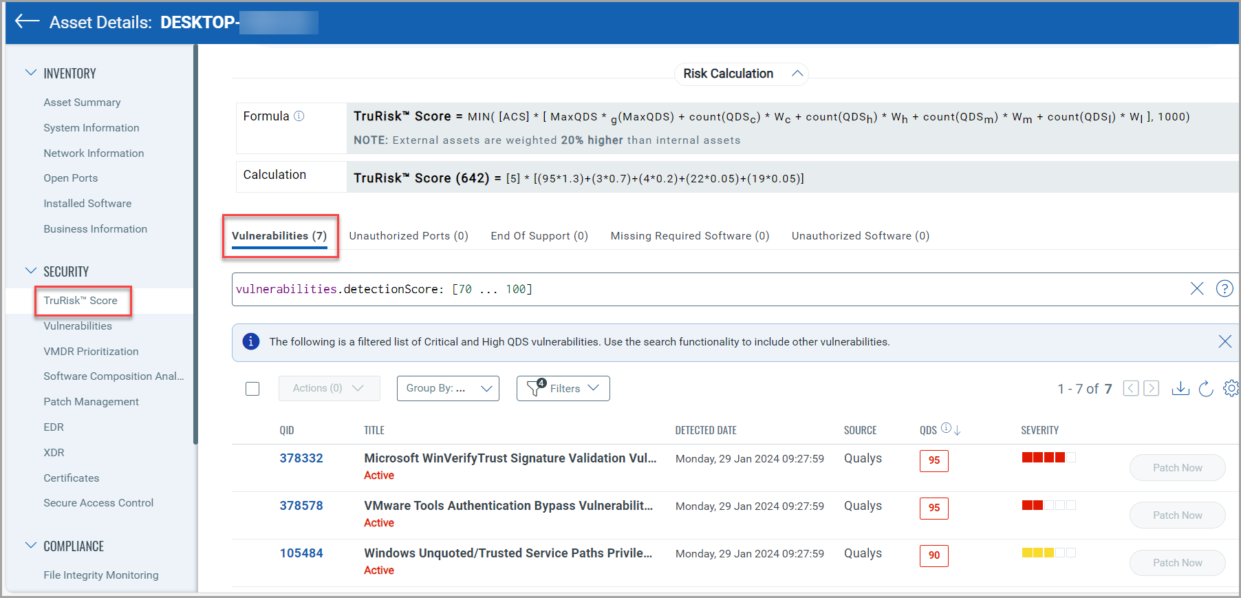Open Unauthorized Software (0) tab

click(x=861, y=235)
